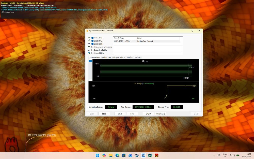Open the Wi-Fi network tray icon
The width and height of the screenshot is (254, 159).
230,155
